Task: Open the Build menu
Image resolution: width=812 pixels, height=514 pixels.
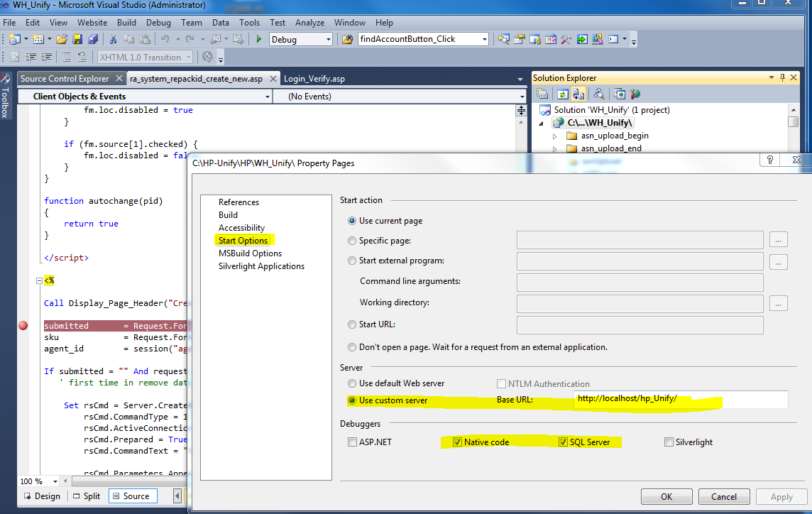Action: point(126,22)
